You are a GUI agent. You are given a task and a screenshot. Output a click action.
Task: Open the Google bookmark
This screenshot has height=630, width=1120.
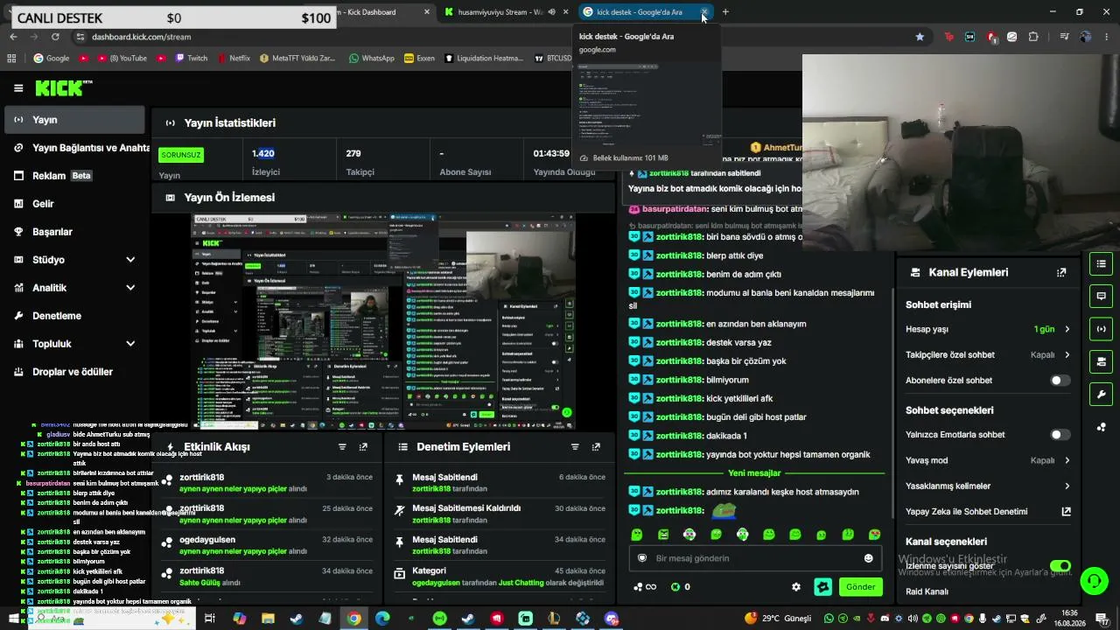coord(51,59)
